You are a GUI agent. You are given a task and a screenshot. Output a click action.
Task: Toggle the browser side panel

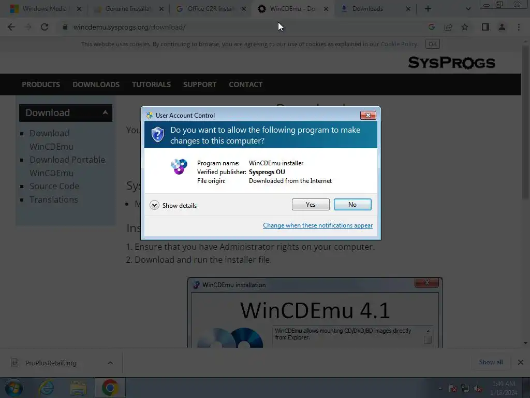point(485,27)
